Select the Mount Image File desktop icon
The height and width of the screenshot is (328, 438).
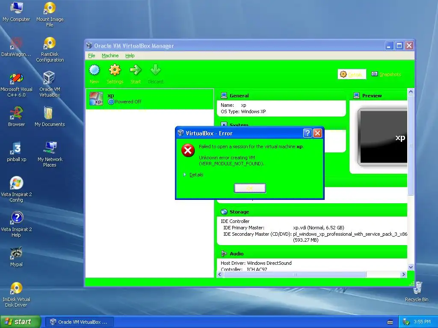pos(50,14)
